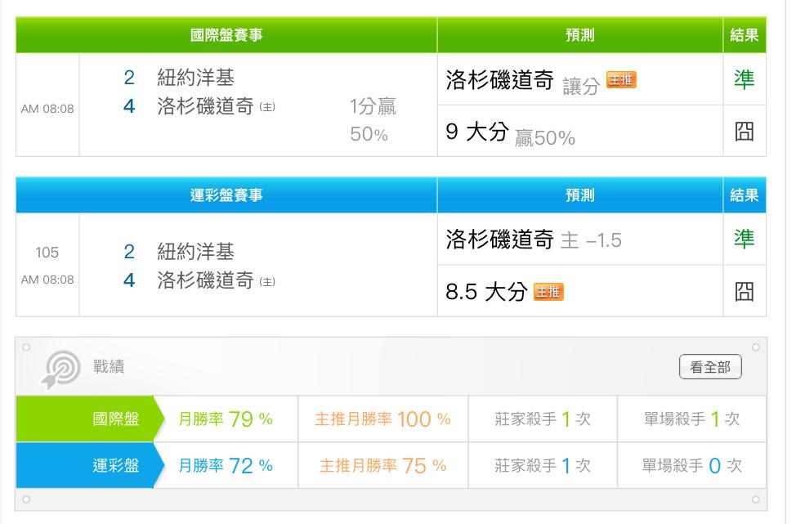Select the green 國際盤 record tab

(91, 419)
